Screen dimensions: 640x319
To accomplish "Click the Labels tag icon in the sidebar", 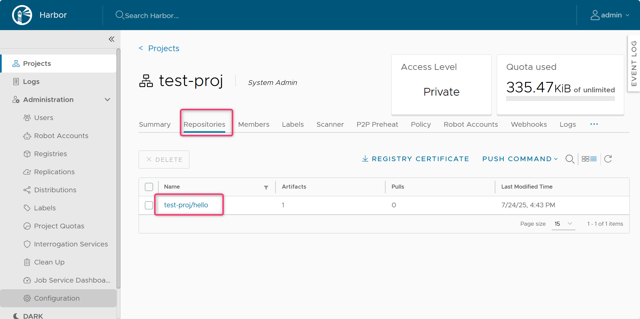I will (x=27, y=208).
